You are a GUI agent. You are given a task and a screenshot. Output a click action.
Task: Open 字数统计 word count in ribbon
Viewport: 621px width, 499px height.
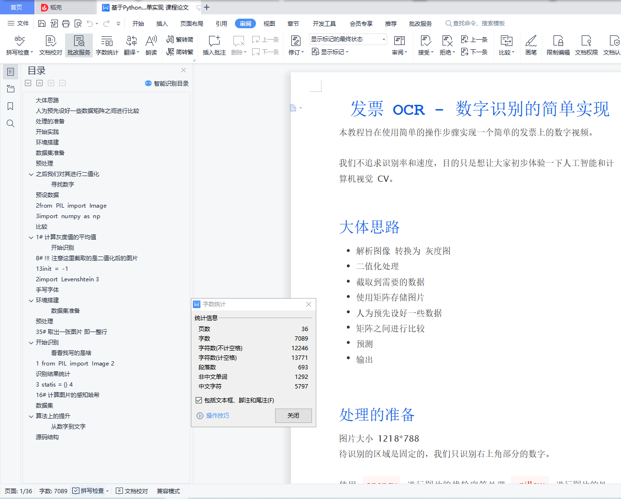[x=107, y=45]
